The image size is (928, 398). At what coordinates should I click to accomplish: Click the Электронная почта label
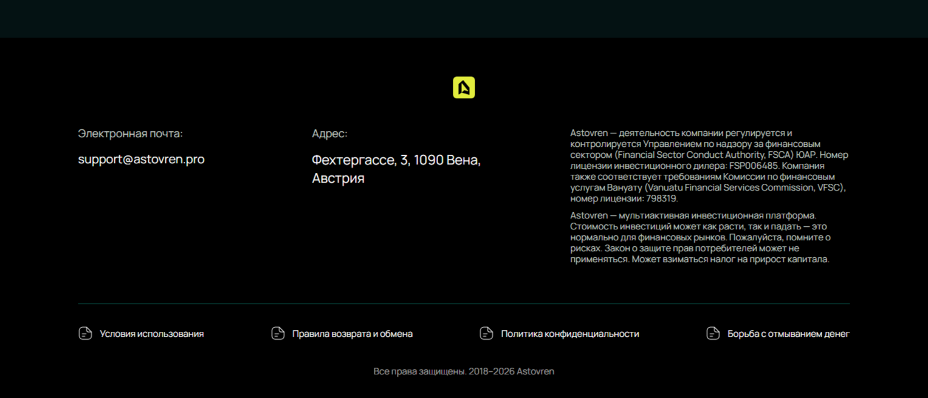[130, 133]
